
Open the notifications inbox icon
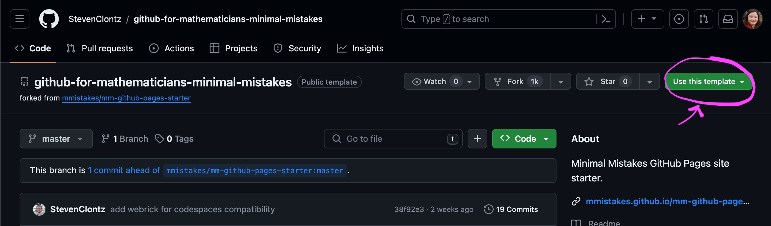(x=728, y=19)
